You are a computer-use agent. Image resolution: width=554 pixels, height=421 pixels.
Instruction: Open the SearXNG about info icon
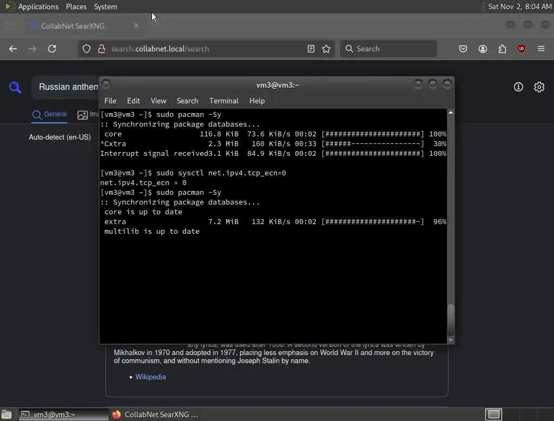coord(518,87)
